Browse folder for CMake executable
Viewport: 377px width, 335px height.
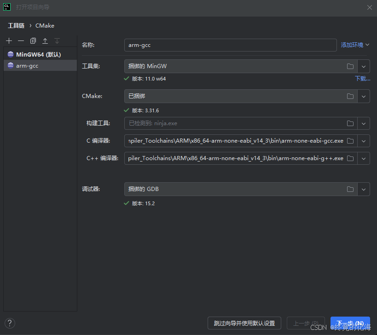(350, 96)
